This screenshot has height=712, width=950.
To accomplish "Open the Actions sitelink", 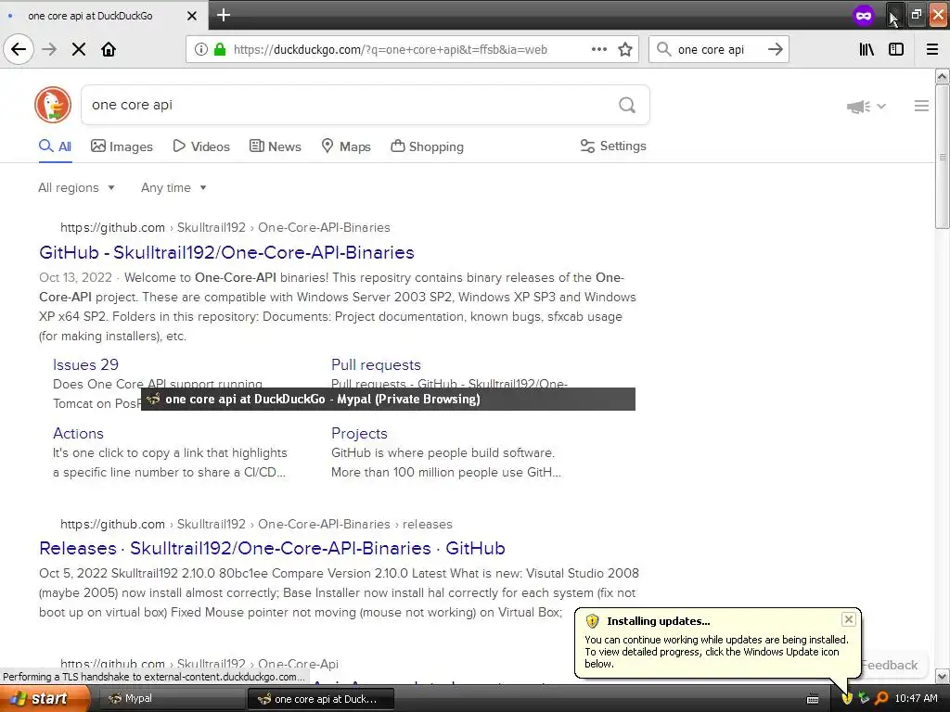I will [78, 434].
